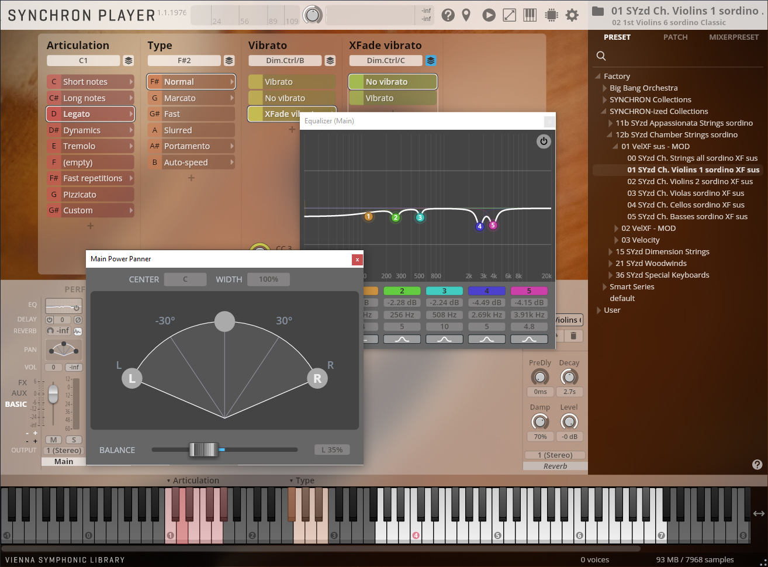Image resolution: width=768 pixels, height=567 pixels.
Task: Click the BALANCE slider handle in Power Panner
Action: 203,450
